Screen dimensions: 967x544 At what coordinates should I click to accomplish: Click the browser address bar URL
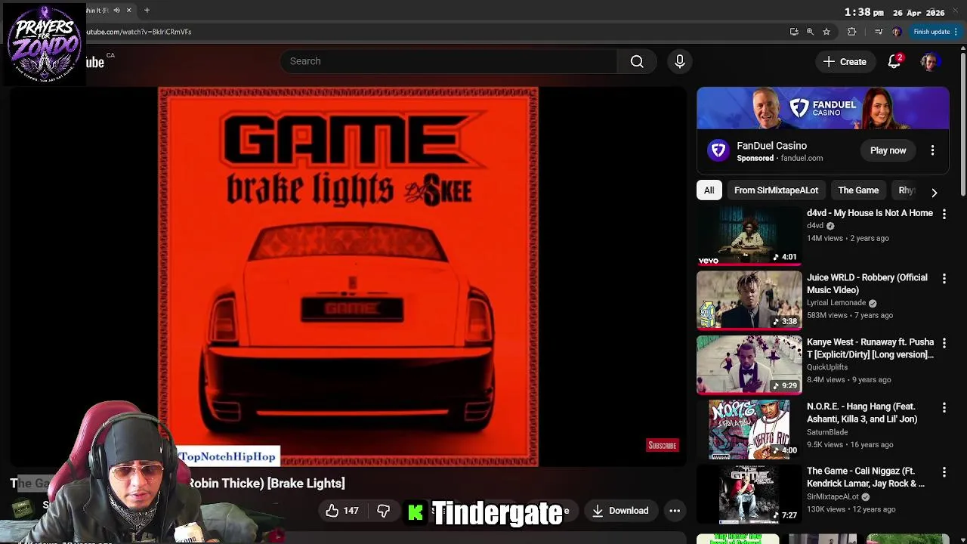(138, 32)
